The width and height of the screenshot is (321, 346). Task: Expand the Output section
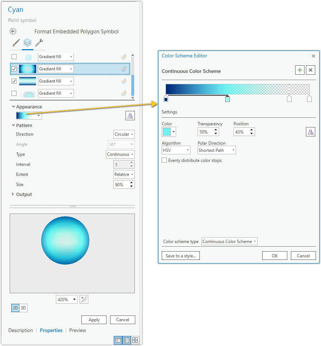[x=13, y=194]
